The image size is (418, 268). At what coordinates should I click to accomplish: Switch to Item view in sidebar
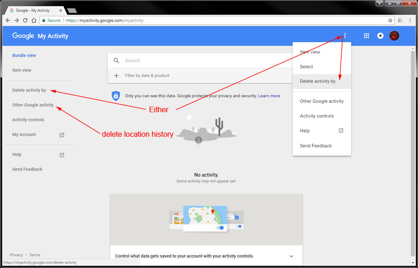pyautogui.click(x=21, y=70)
